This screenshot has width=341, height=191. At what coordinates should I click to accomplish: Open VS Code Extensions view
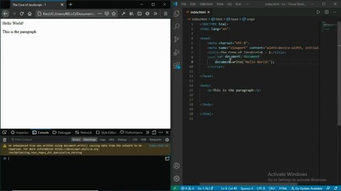coord(176,65)
